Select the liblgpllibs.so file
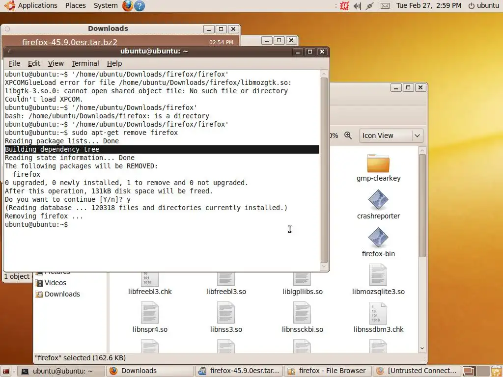503x377 pixels. pyautogui.click(x=302, y=283)
